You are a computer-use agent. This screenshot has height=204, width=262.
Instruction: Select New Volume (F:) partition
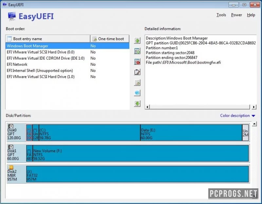(141, 153)
